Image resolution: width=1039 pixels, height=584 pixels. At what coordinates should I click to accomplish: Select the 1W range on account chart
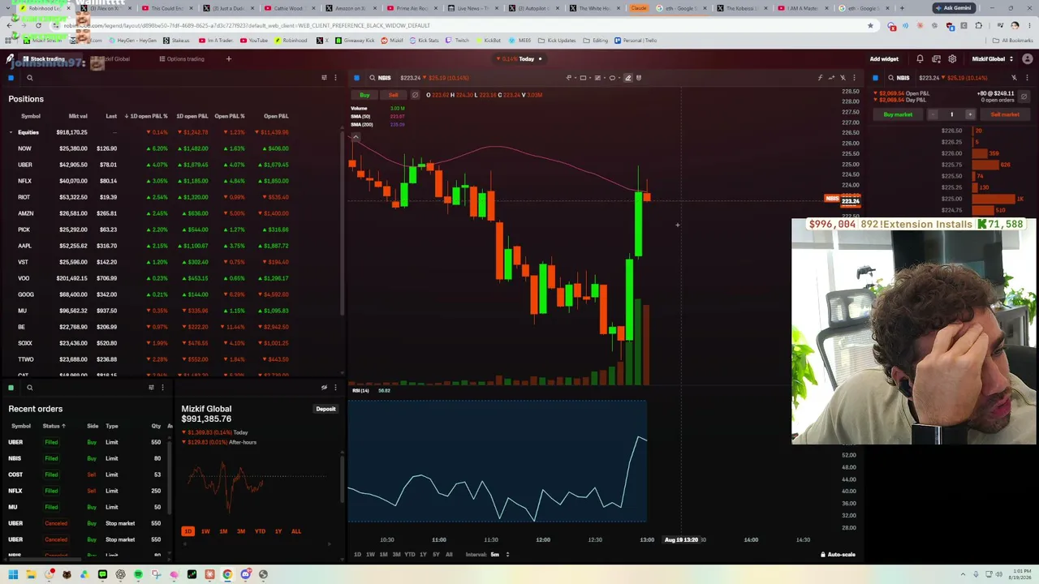tap(205, 531)
